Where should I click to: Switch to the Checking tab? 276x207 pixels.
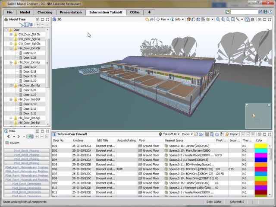(x=45, y=12)
